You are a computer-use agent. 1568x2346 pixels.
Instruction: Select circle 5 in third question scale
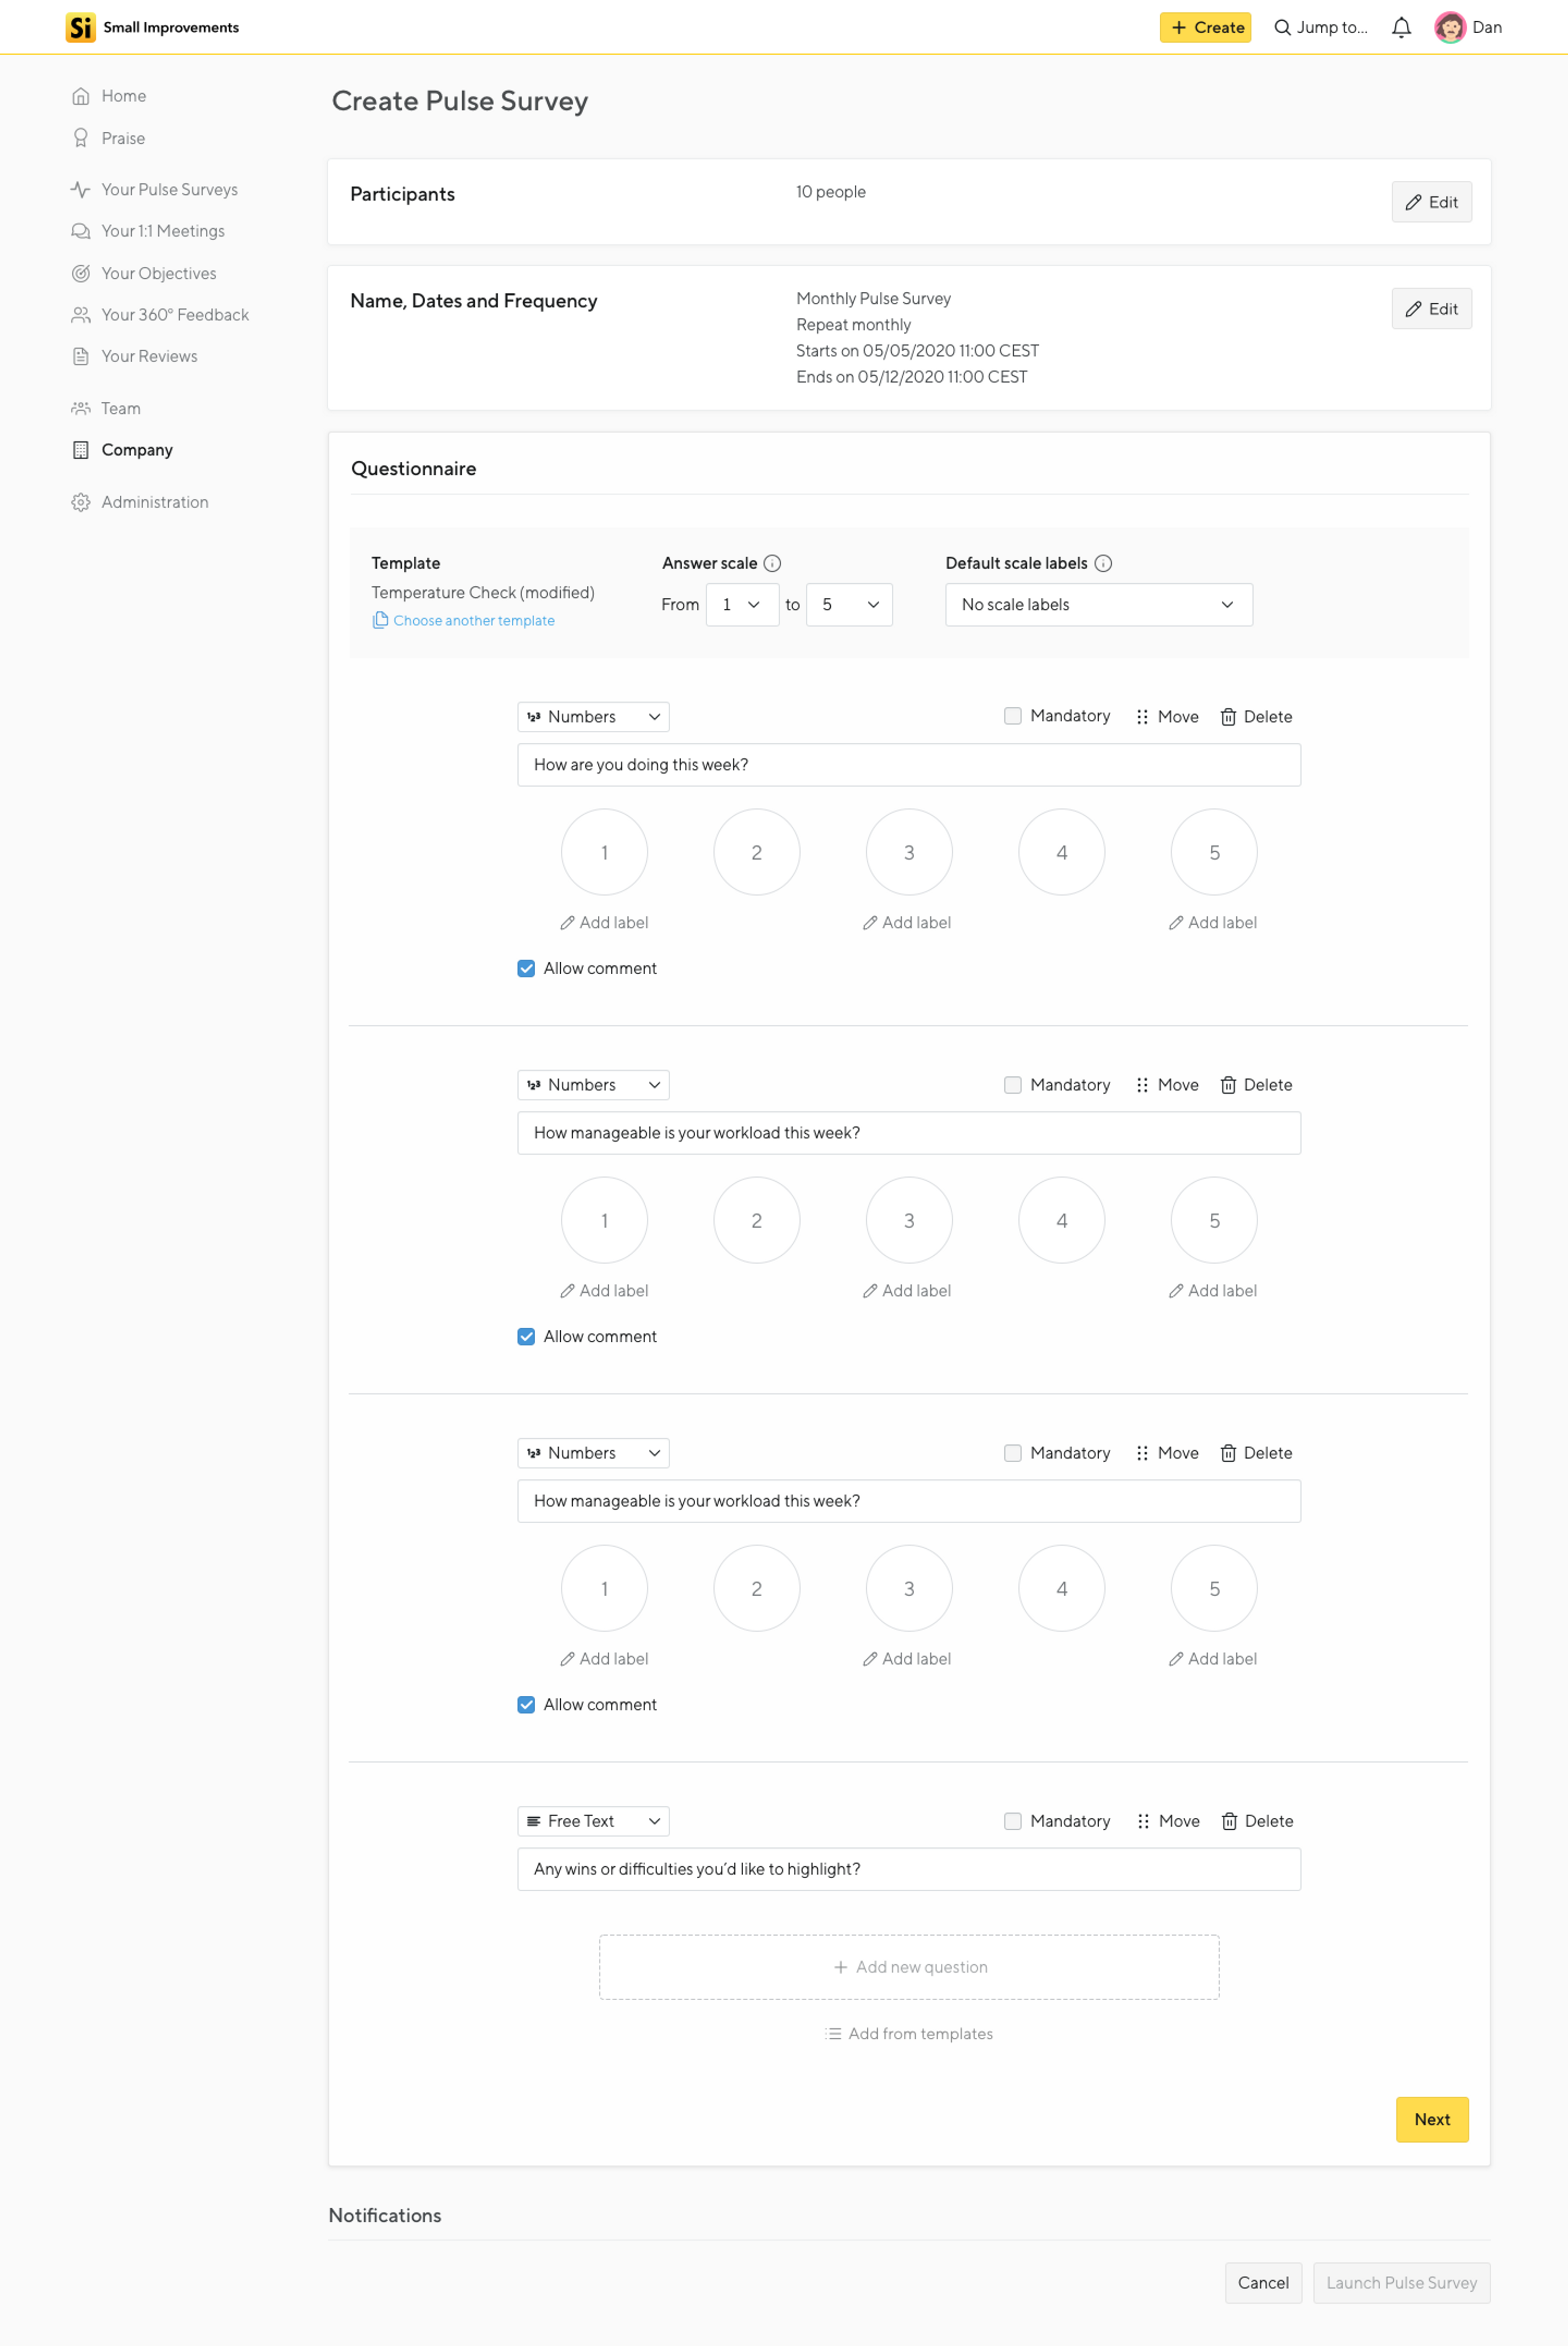coord(1214,1588)
